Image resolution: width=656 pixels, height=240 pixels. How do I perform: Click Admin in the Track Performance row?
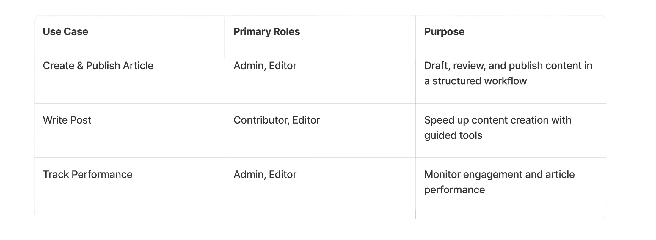[249, 174]
